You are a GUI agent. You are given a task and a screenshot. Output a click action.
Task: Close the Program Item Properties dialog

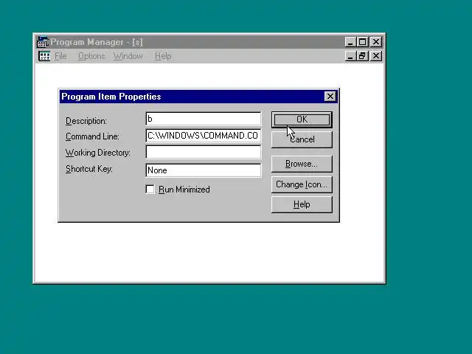(x=330, y=97)
